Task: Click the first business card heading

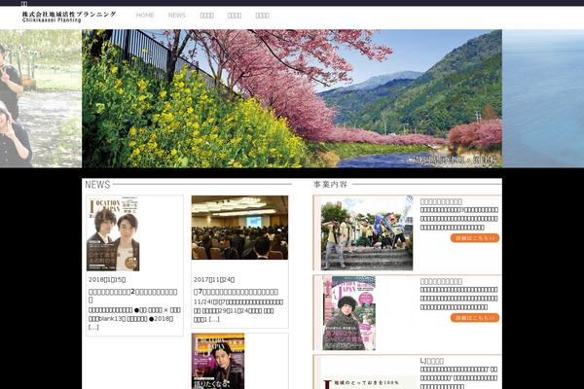Action: point(441,201)
